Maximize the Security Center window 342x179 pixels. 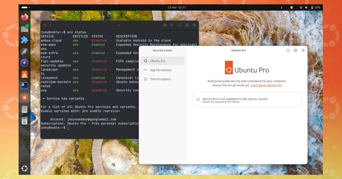(295, 50)
